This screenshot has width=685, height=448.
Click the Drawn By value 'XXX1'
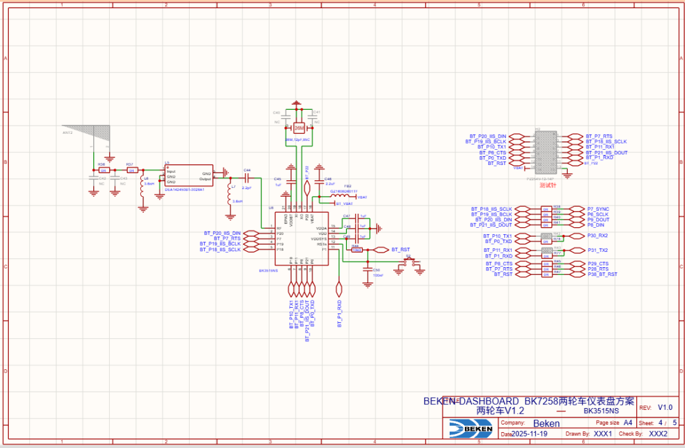point(603,434)
